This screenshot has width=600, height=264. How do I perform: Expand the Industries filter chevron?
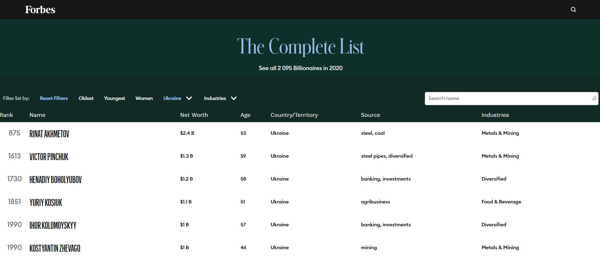(x=234, y=98)
